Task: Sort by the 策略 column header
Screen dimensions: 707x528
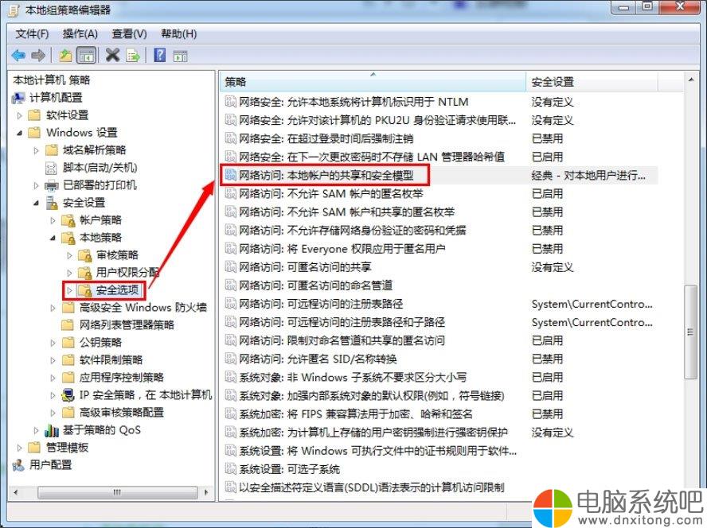Action: click(373, 82)
